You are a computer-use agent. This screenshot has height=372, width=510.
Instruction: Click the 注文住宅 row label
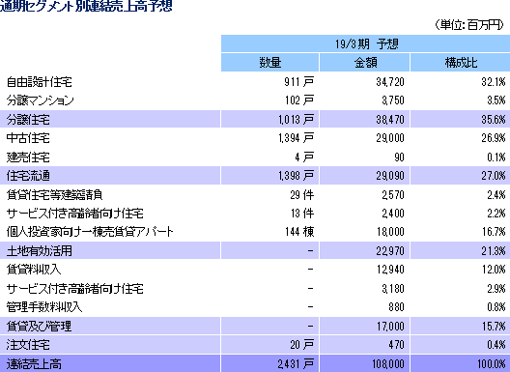click(x=28, y=345)
